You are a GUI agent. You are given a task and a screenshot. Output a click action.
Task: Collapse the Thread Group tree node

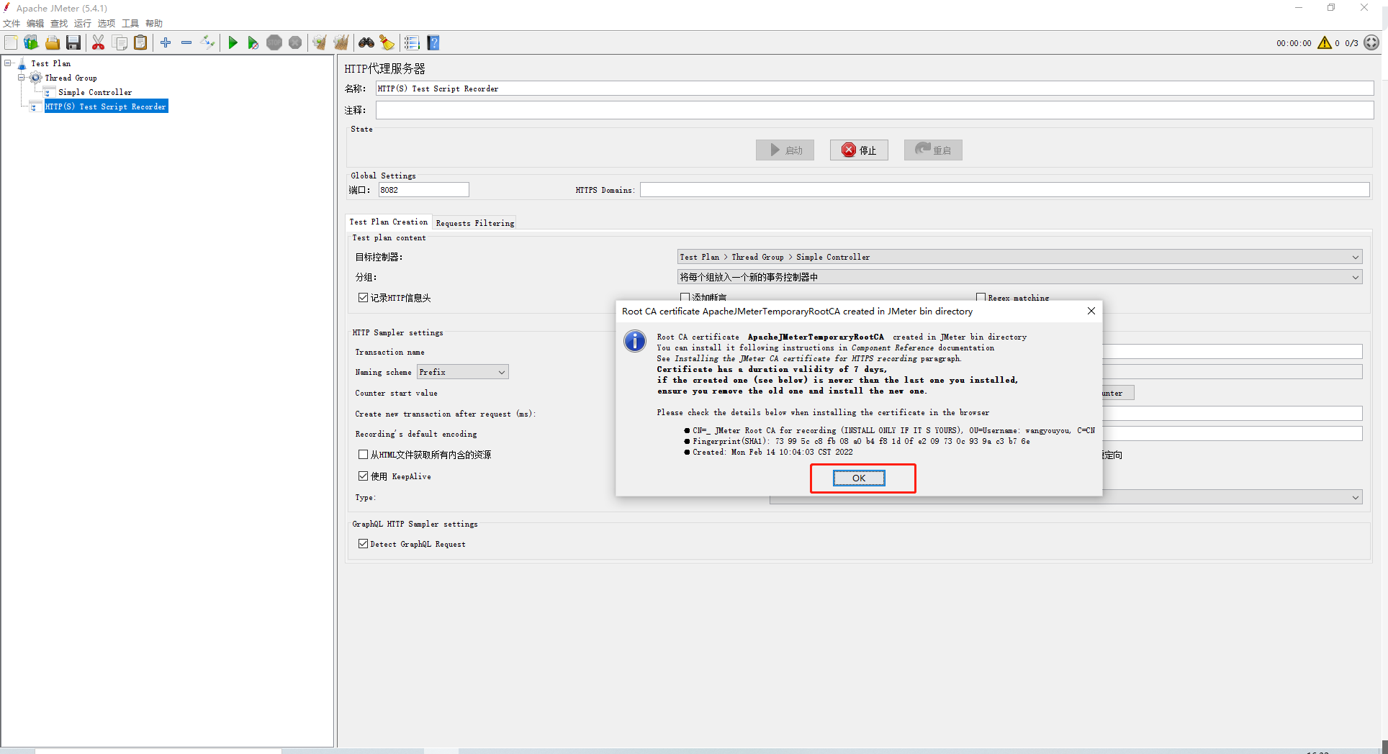point(22,78)
